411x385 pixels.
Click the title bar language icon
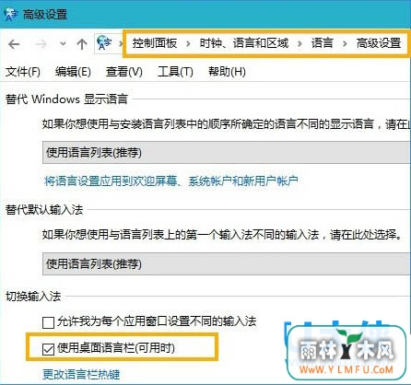click(11, 14)
